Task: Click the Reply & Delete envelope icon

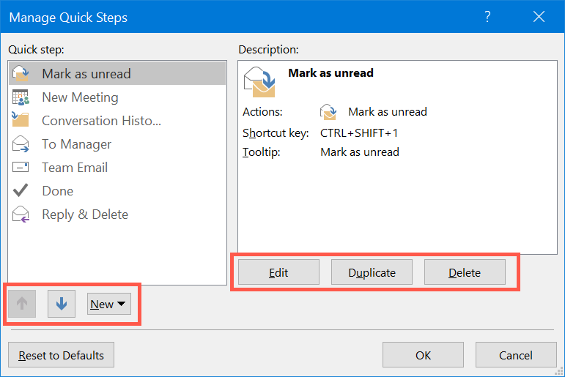Action: (x=21, y=214)
